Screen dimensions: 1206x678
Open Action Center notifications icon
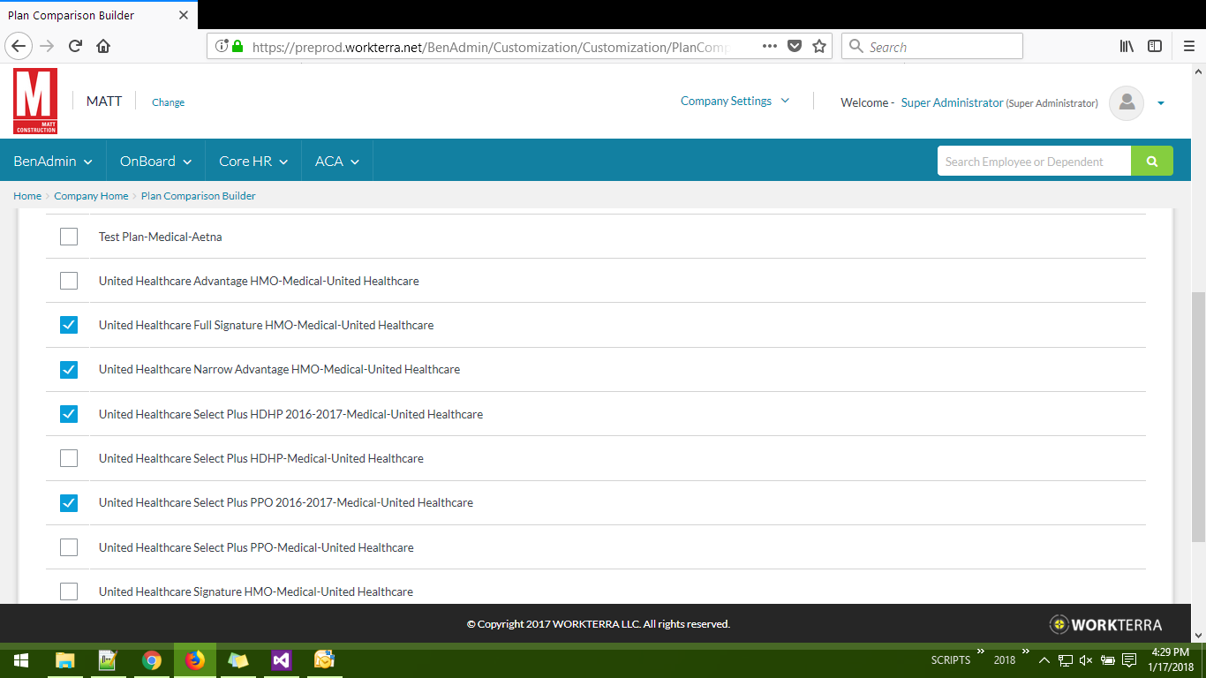click(x=1129, y=660)
